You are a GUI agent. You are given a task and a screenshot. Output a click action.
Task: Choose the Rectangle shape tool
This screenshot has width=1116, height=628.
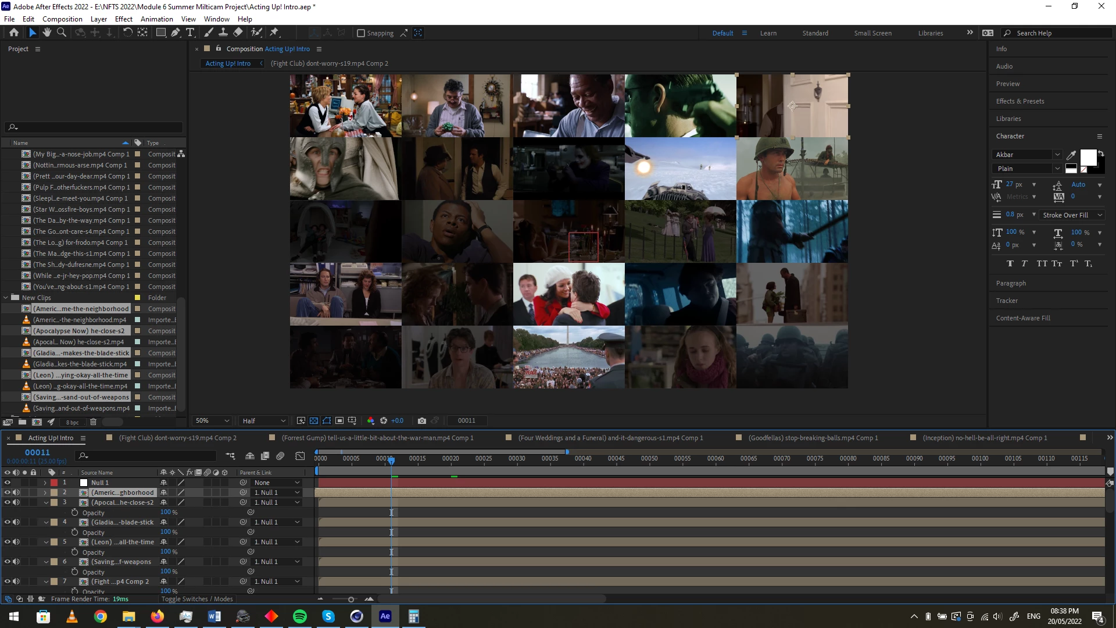(160, 33)
